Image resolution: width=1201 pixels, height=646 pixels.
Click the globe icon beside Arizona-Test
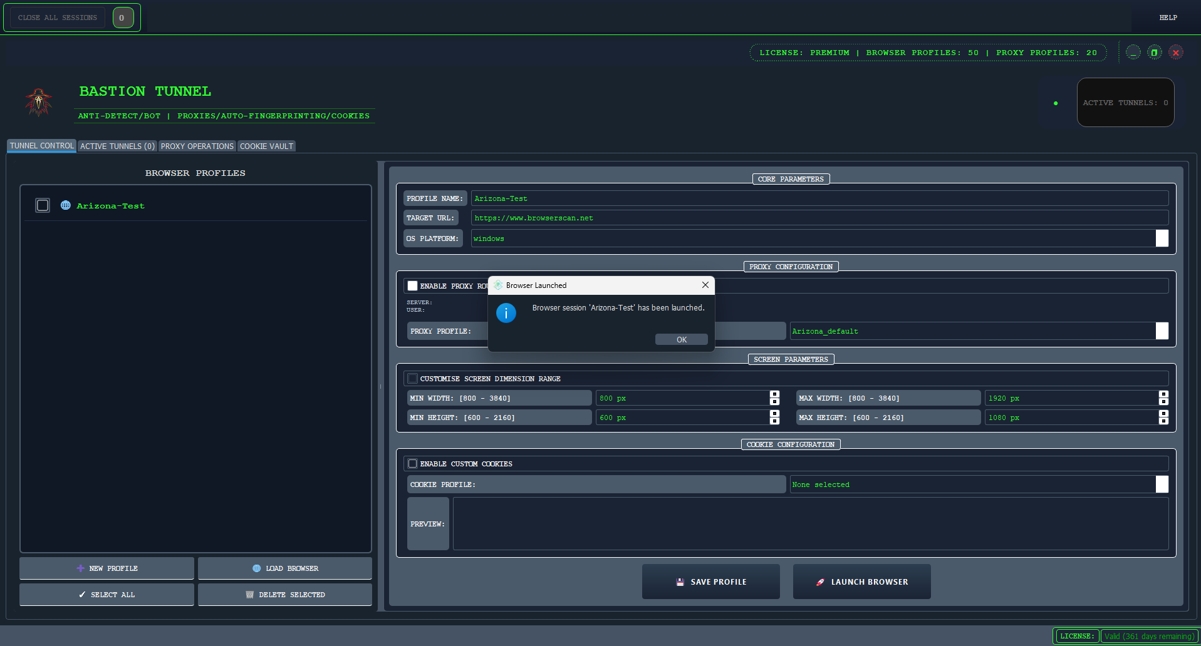[x=66, y=205]
